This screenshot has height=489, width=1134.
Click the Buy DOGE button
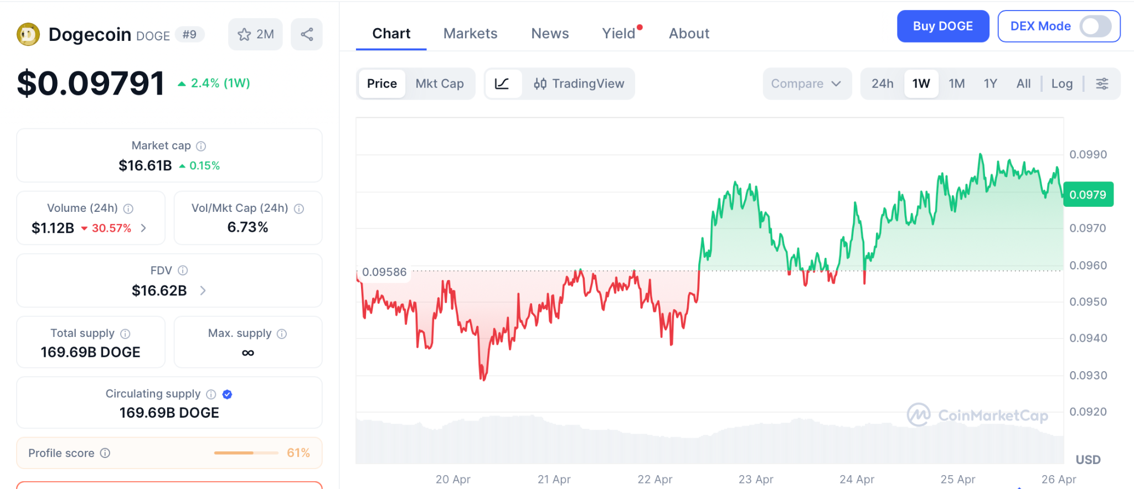942,26
